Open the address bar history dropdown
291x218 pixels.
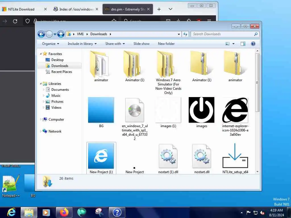point(179,34)
